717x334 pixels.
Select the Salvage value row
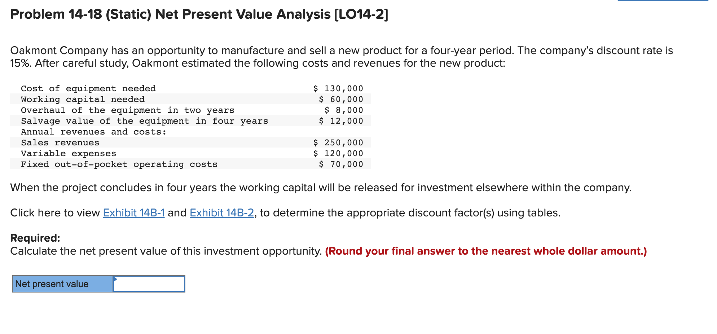(144, 121)
